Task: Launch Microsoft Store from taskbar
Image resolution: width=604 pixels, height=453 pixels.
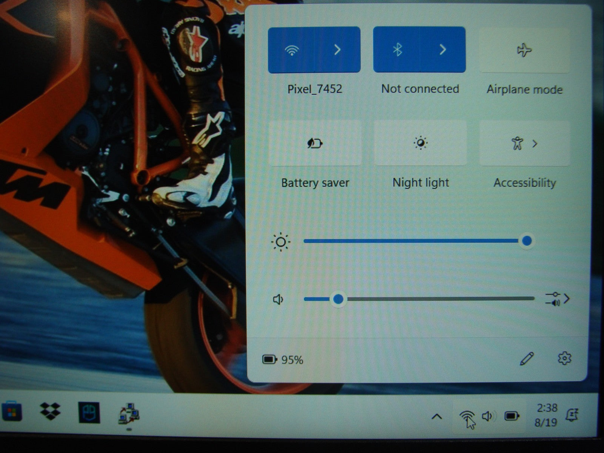Action: coord(11,412)
